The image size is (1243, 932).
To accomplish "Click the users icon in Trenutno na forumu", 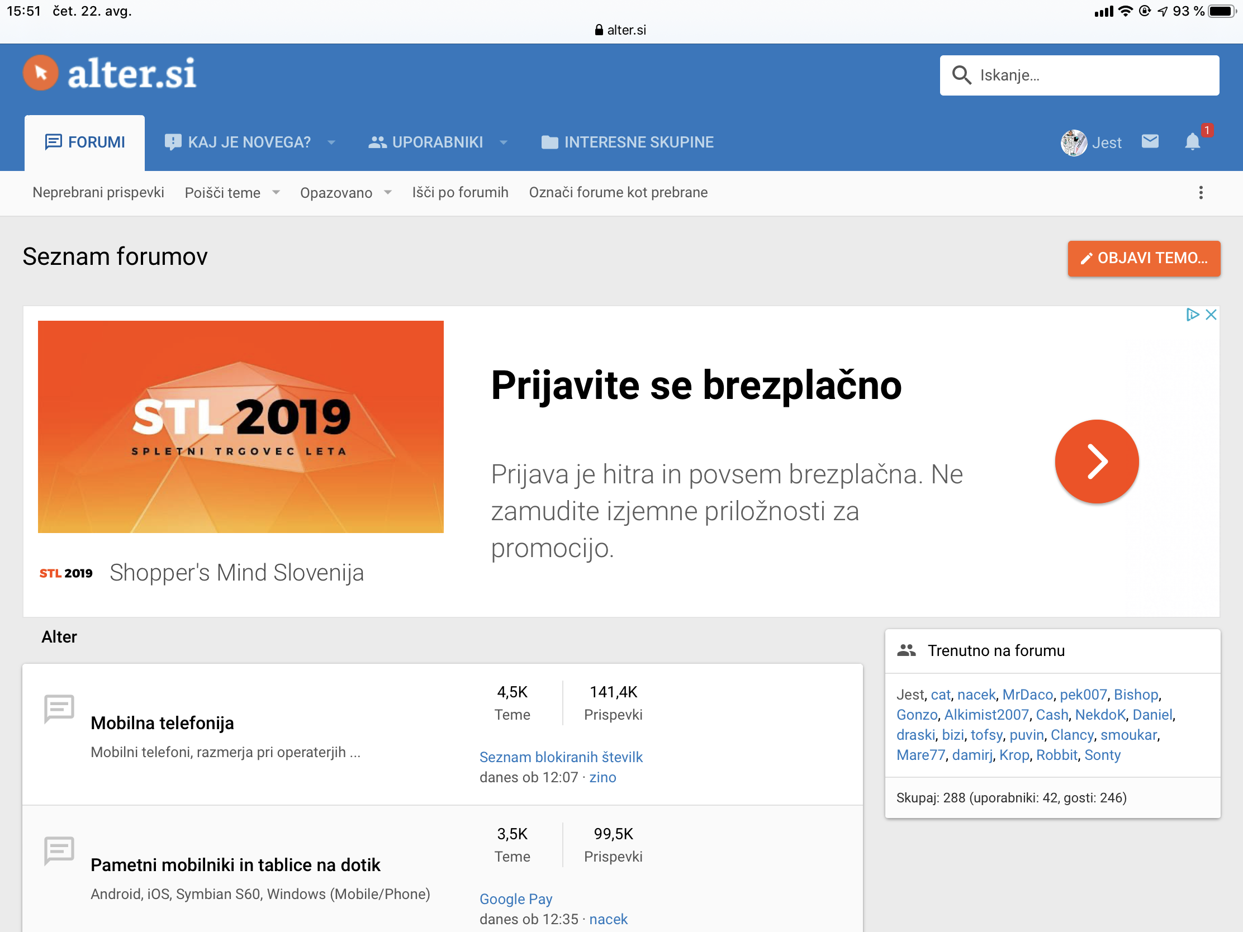I will pos(906,650).
